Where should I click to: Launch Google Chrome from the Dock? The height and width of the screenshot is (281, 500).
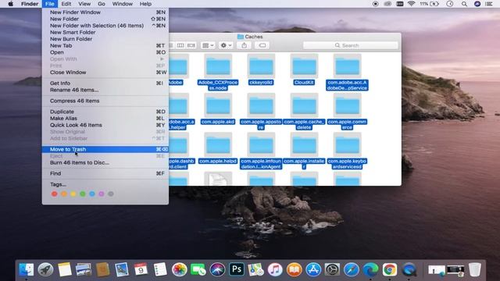pyautogui.click(x=390, y=269)
